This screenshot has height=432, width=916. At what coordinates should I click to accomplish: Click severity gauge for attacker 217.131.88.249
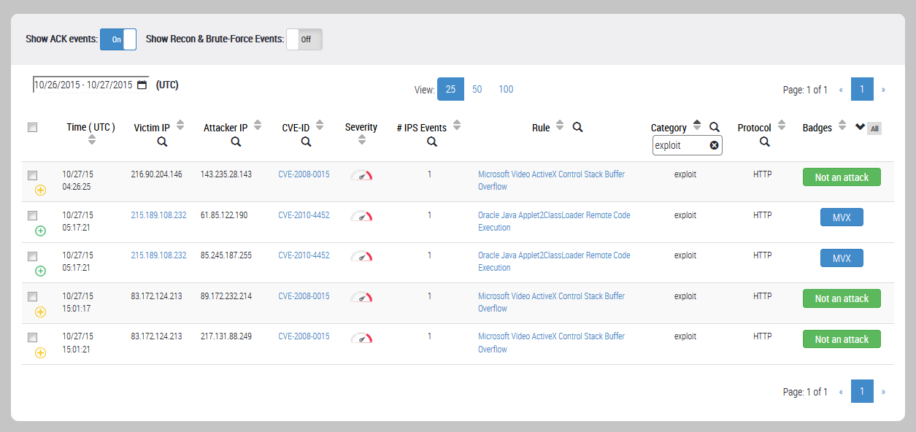click(361, 338)
